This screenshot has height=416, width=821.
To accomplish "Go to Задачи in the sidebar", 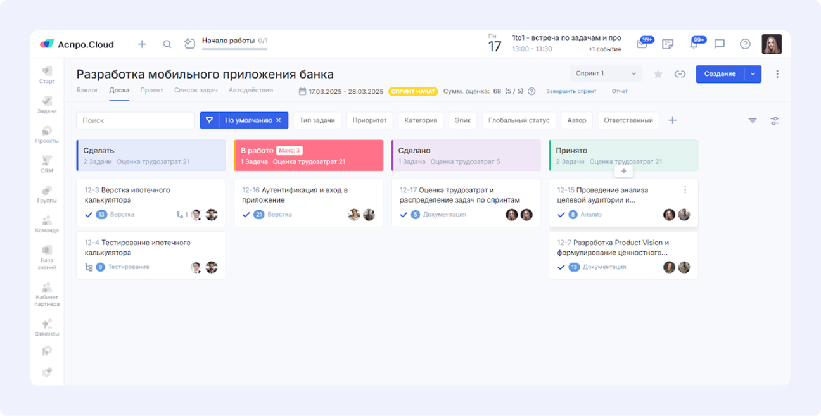I will tap(47, 104).
